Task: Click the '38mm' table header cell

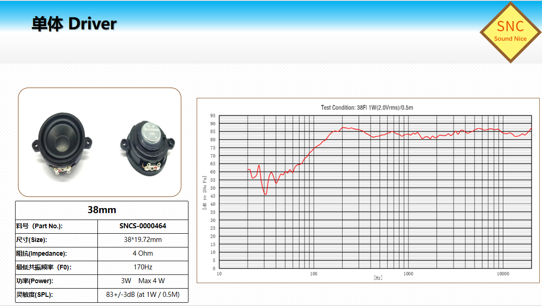Action: [x=102, y=210]
